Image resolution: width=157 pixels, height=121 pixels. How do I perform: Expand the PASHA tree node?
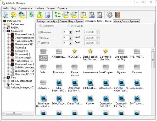point(4,28)
